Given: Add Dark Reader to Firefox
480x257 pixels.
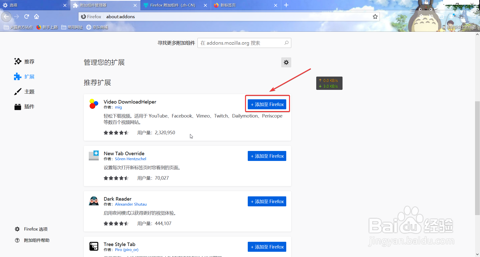Looking at the screenshot, I should 267,201.
